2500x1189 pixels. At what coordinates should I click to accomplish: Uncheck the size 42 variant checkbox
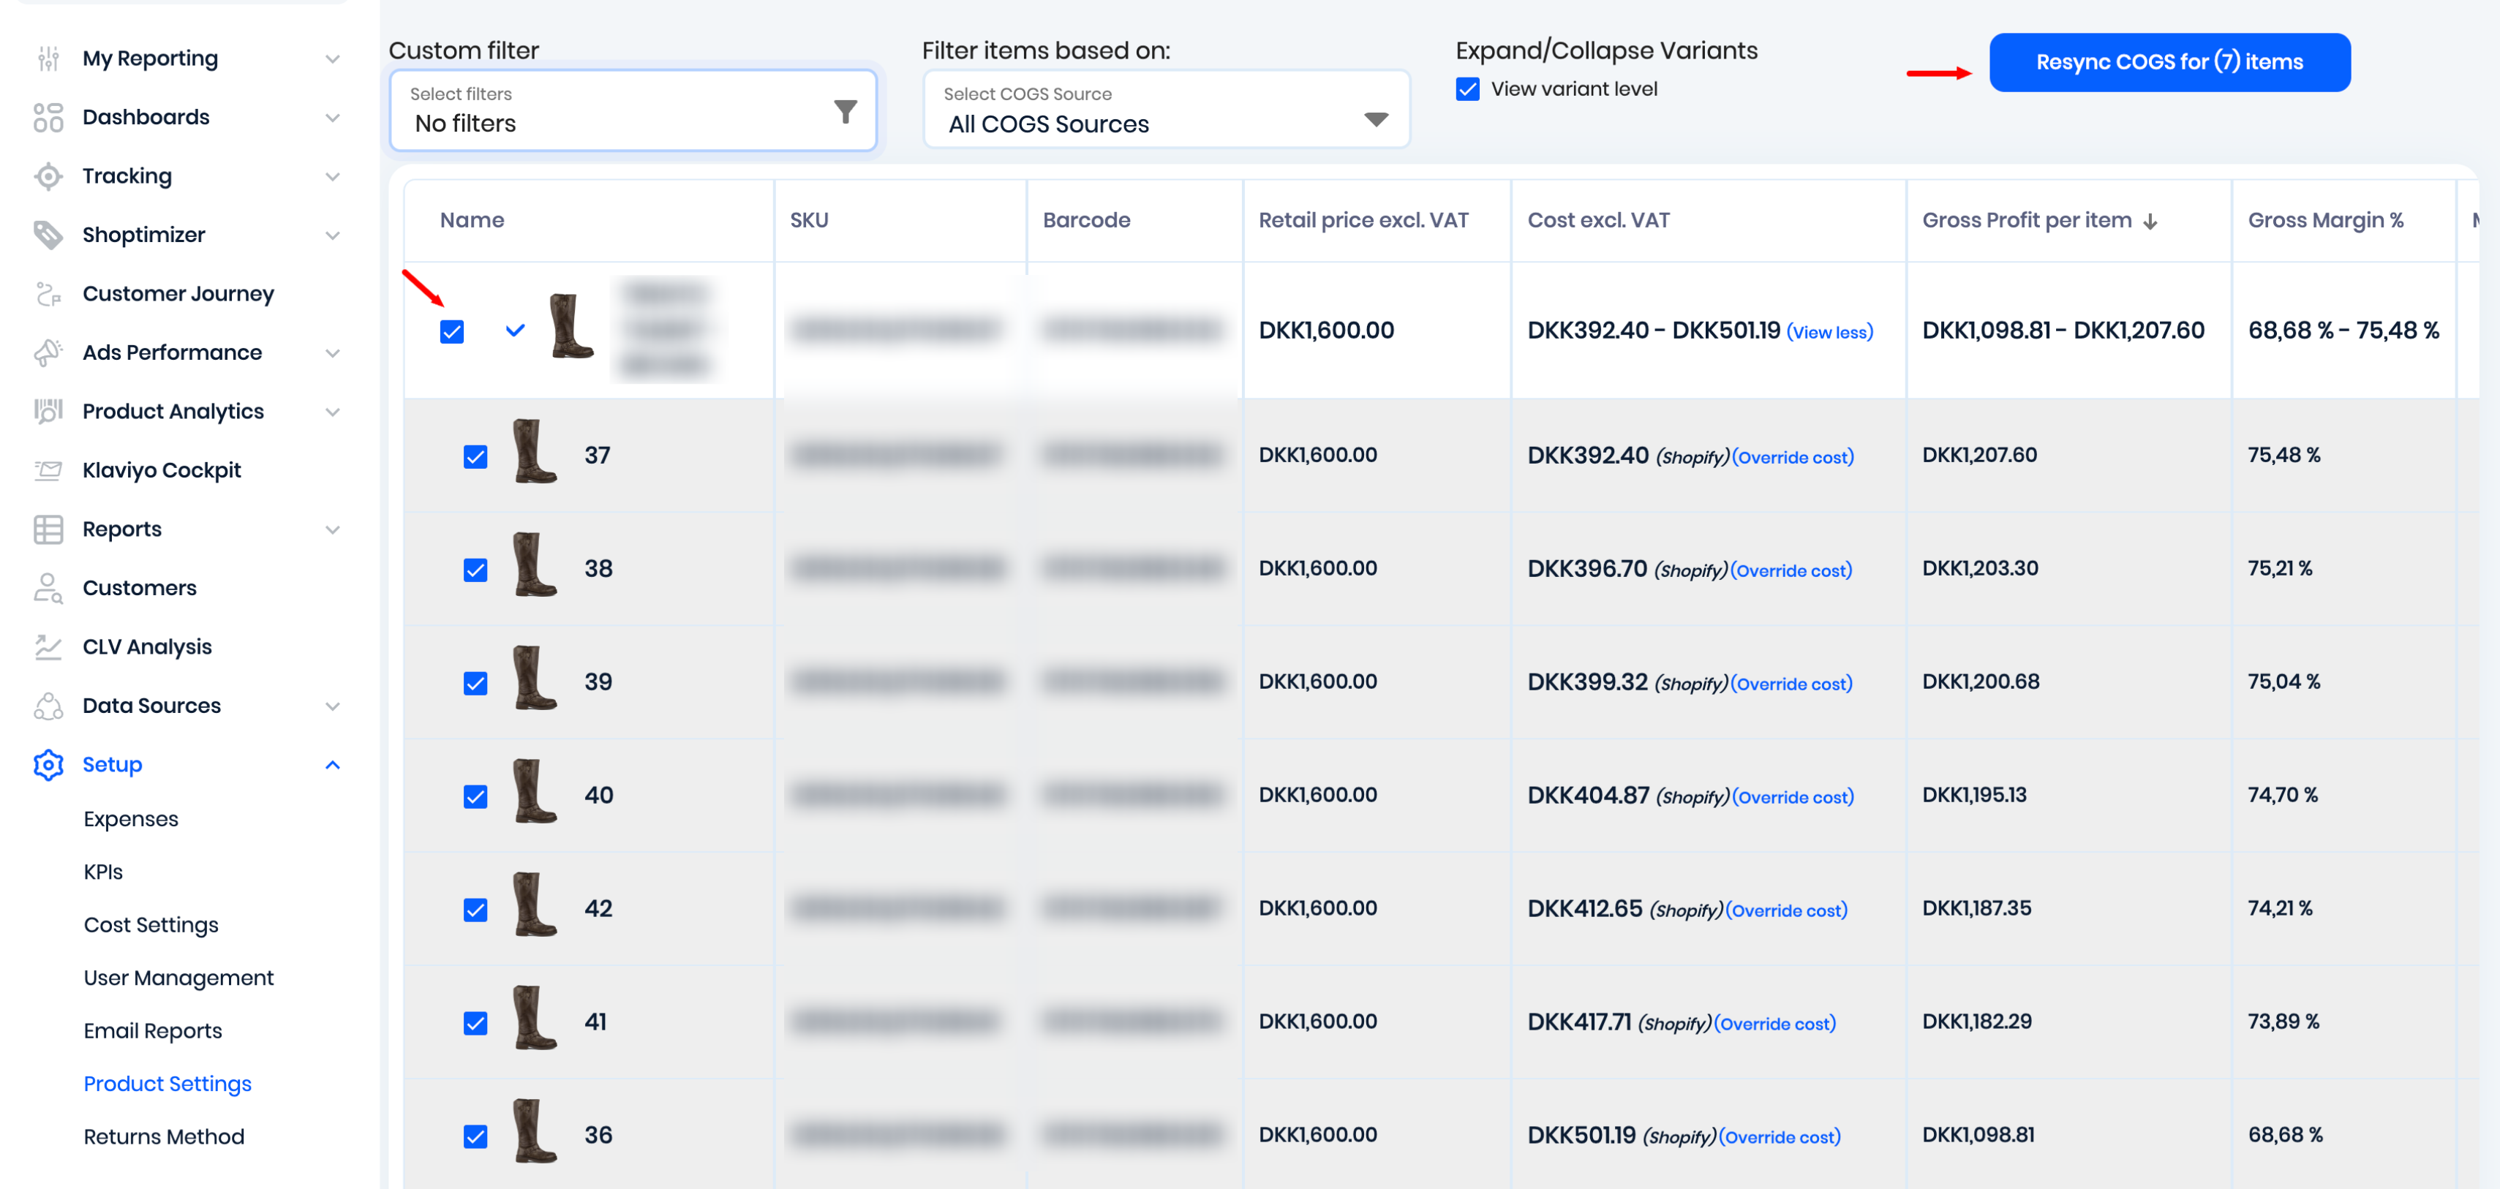[475, 910]
